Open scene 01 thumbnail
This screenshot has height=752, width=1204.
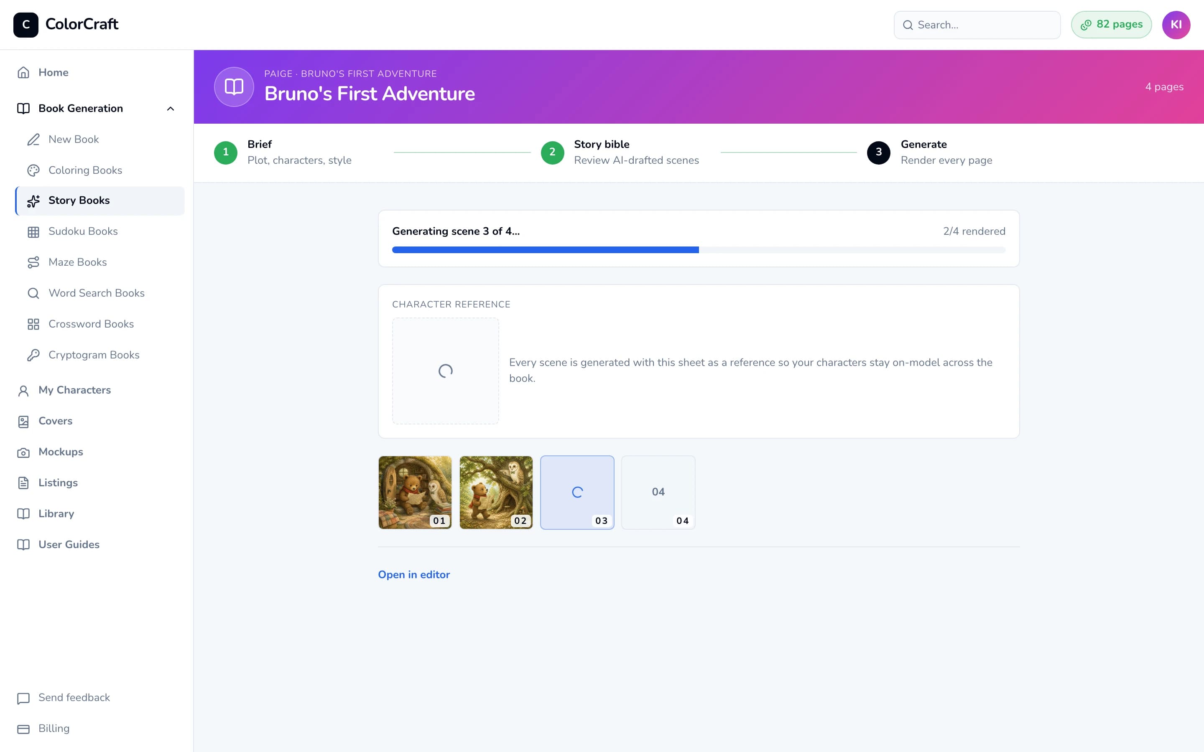pyautogui.click(x=415, y=493)
